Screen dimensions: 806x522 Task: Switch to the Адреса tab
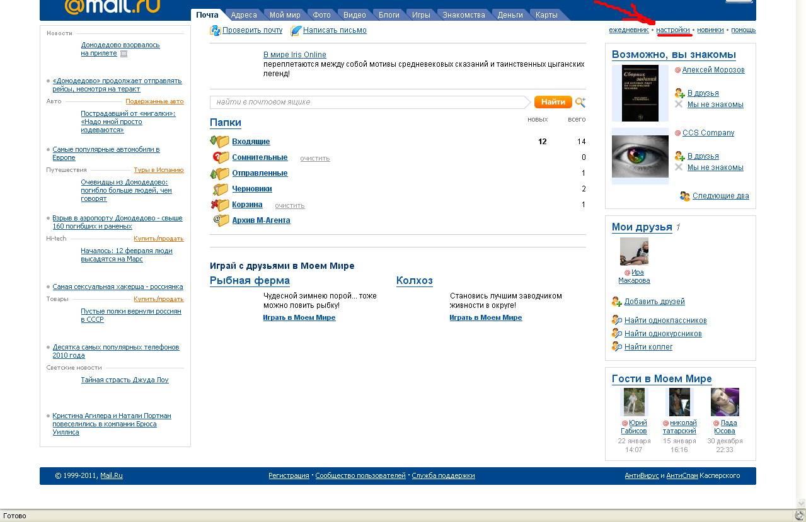pos(244,15)
